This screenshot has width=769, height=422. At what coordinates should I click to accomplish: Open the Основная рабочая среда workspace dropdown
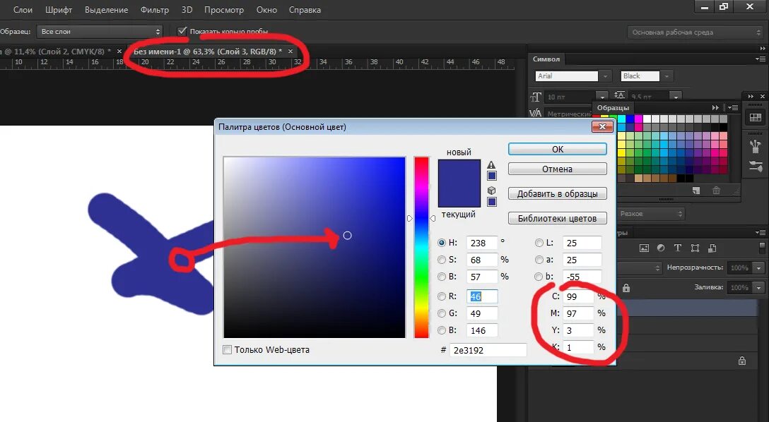click(x=695, y=32)
